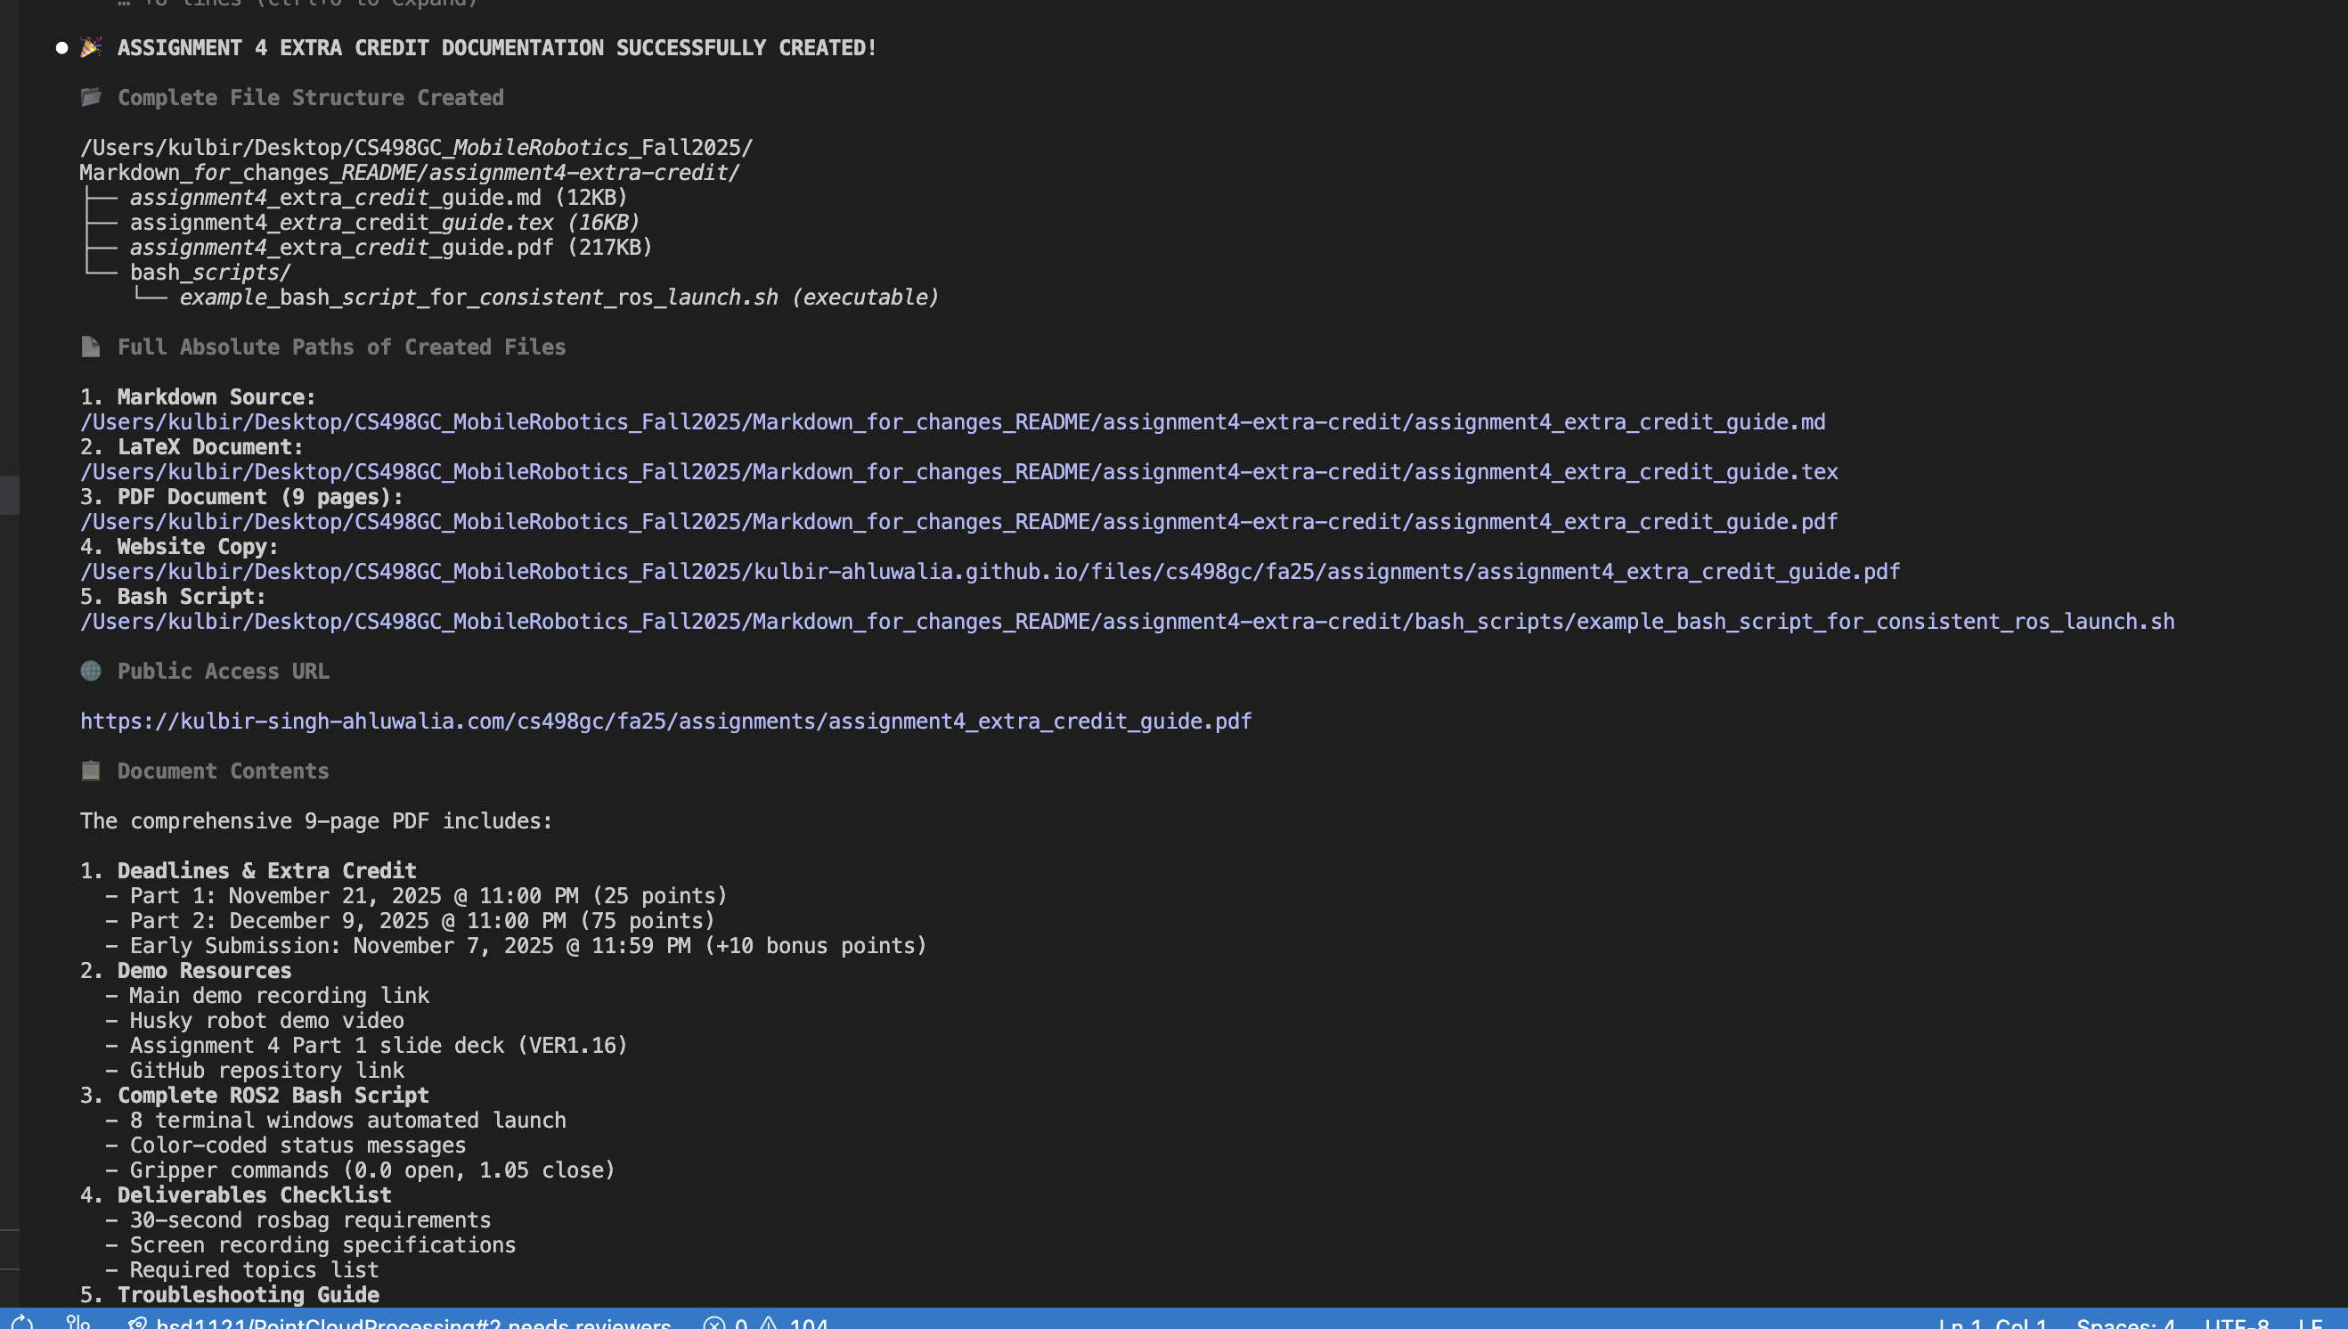Click the 'Public Access URL' heading
This screenshot has height=1329, width=2348.
click(223, 671)
